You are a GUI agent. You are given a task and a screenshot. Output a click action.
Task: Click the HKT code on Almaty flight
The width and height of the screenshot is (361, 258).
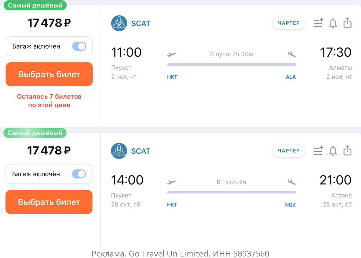point(172,77)
